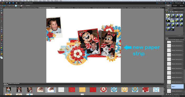Toggle visibility of the topmost visible layer

click(166, 41)
